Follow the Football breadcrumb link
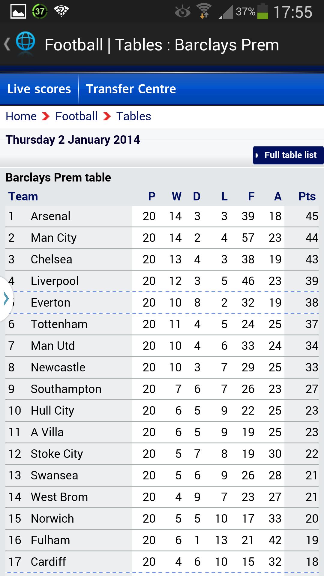 coord(76,116)
